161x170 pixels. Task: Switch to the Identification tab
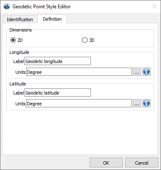coord(20,19)
